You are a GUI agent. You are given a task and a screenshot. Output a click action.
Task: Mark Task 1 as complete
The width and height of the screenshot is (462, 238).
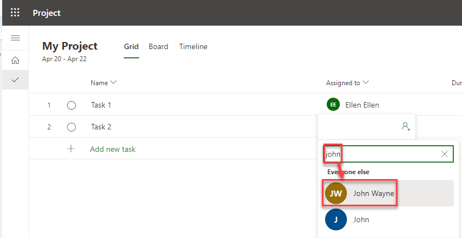tap(71, 105)
